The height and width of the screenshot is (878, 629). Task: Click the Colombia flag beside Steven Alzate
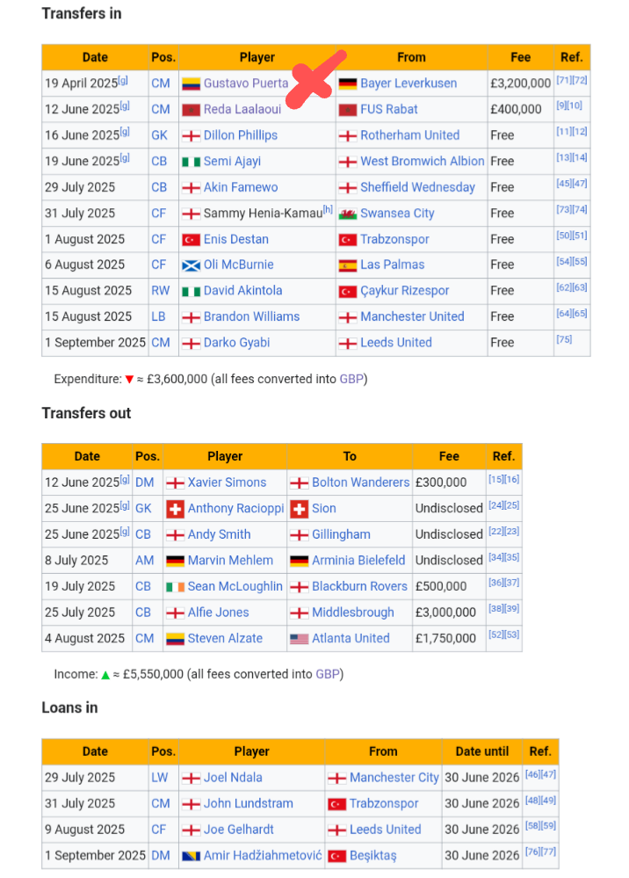pyautogui.click(x=175, y=639)
